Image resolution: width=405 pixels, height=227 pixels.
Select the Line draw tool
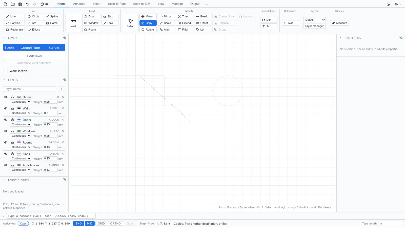(x=14, y=16)
